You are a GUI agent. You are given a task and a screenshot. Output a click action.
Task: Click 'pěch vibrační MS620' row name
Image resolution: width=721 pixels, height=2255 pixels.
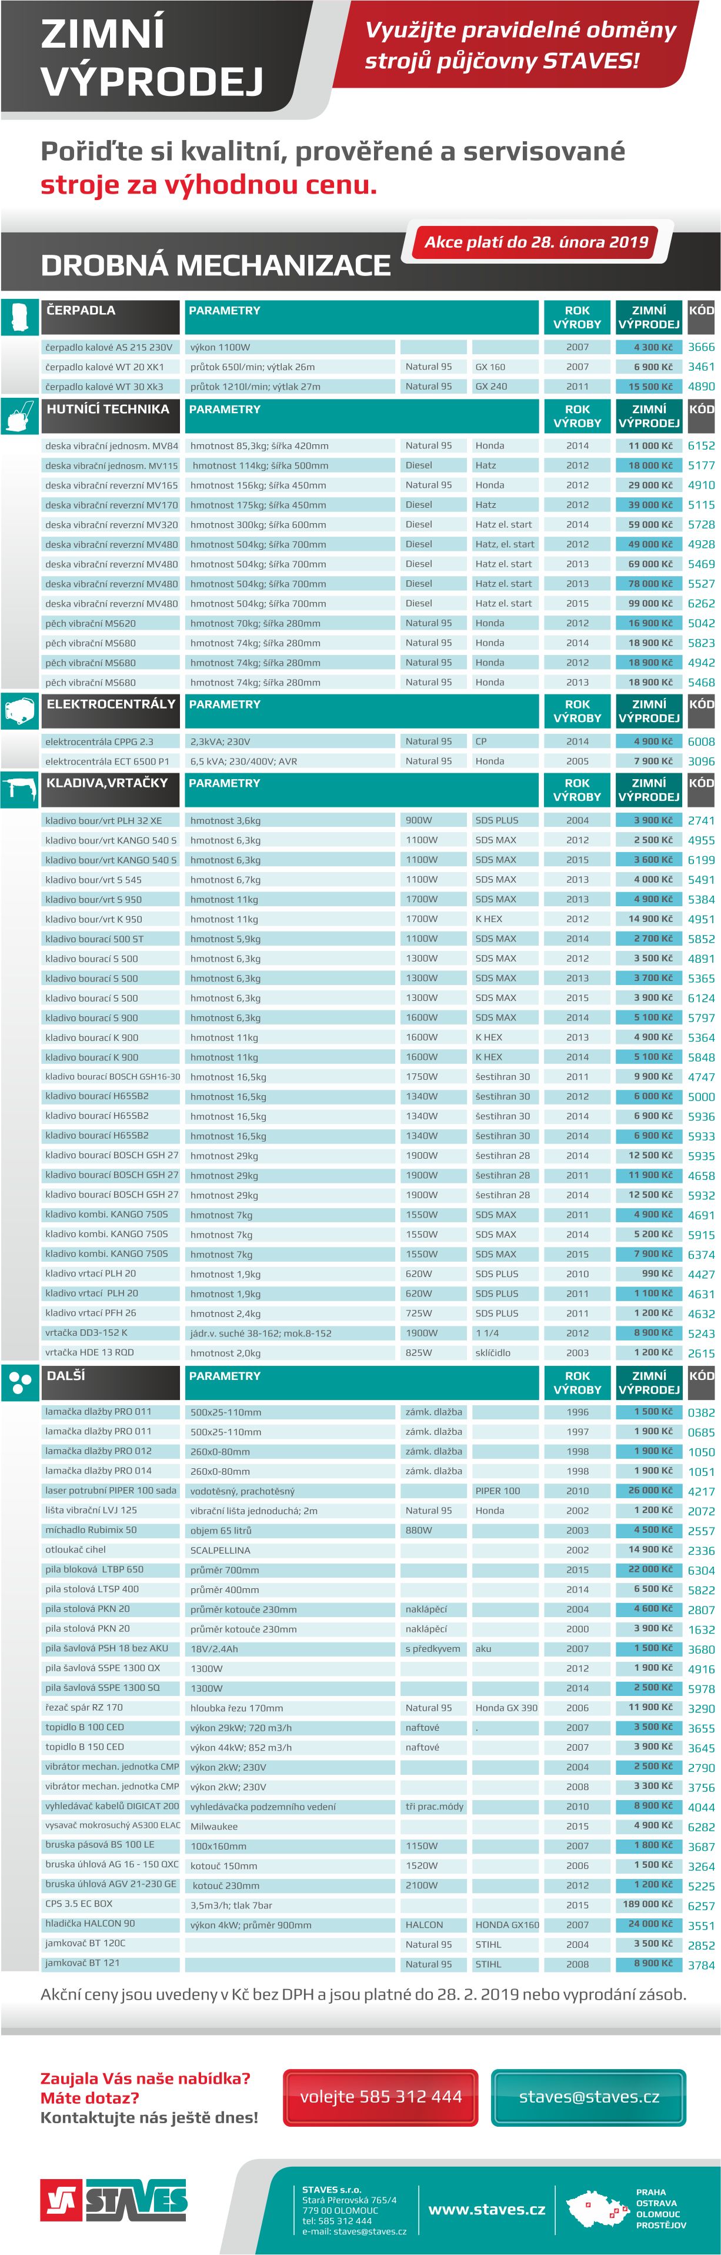coord(91,623)
